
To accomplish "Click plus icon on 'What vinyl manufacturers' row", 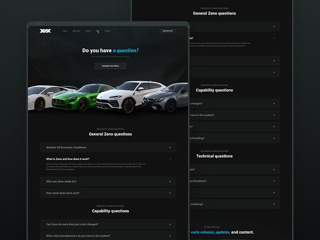I will click(170, 236).
